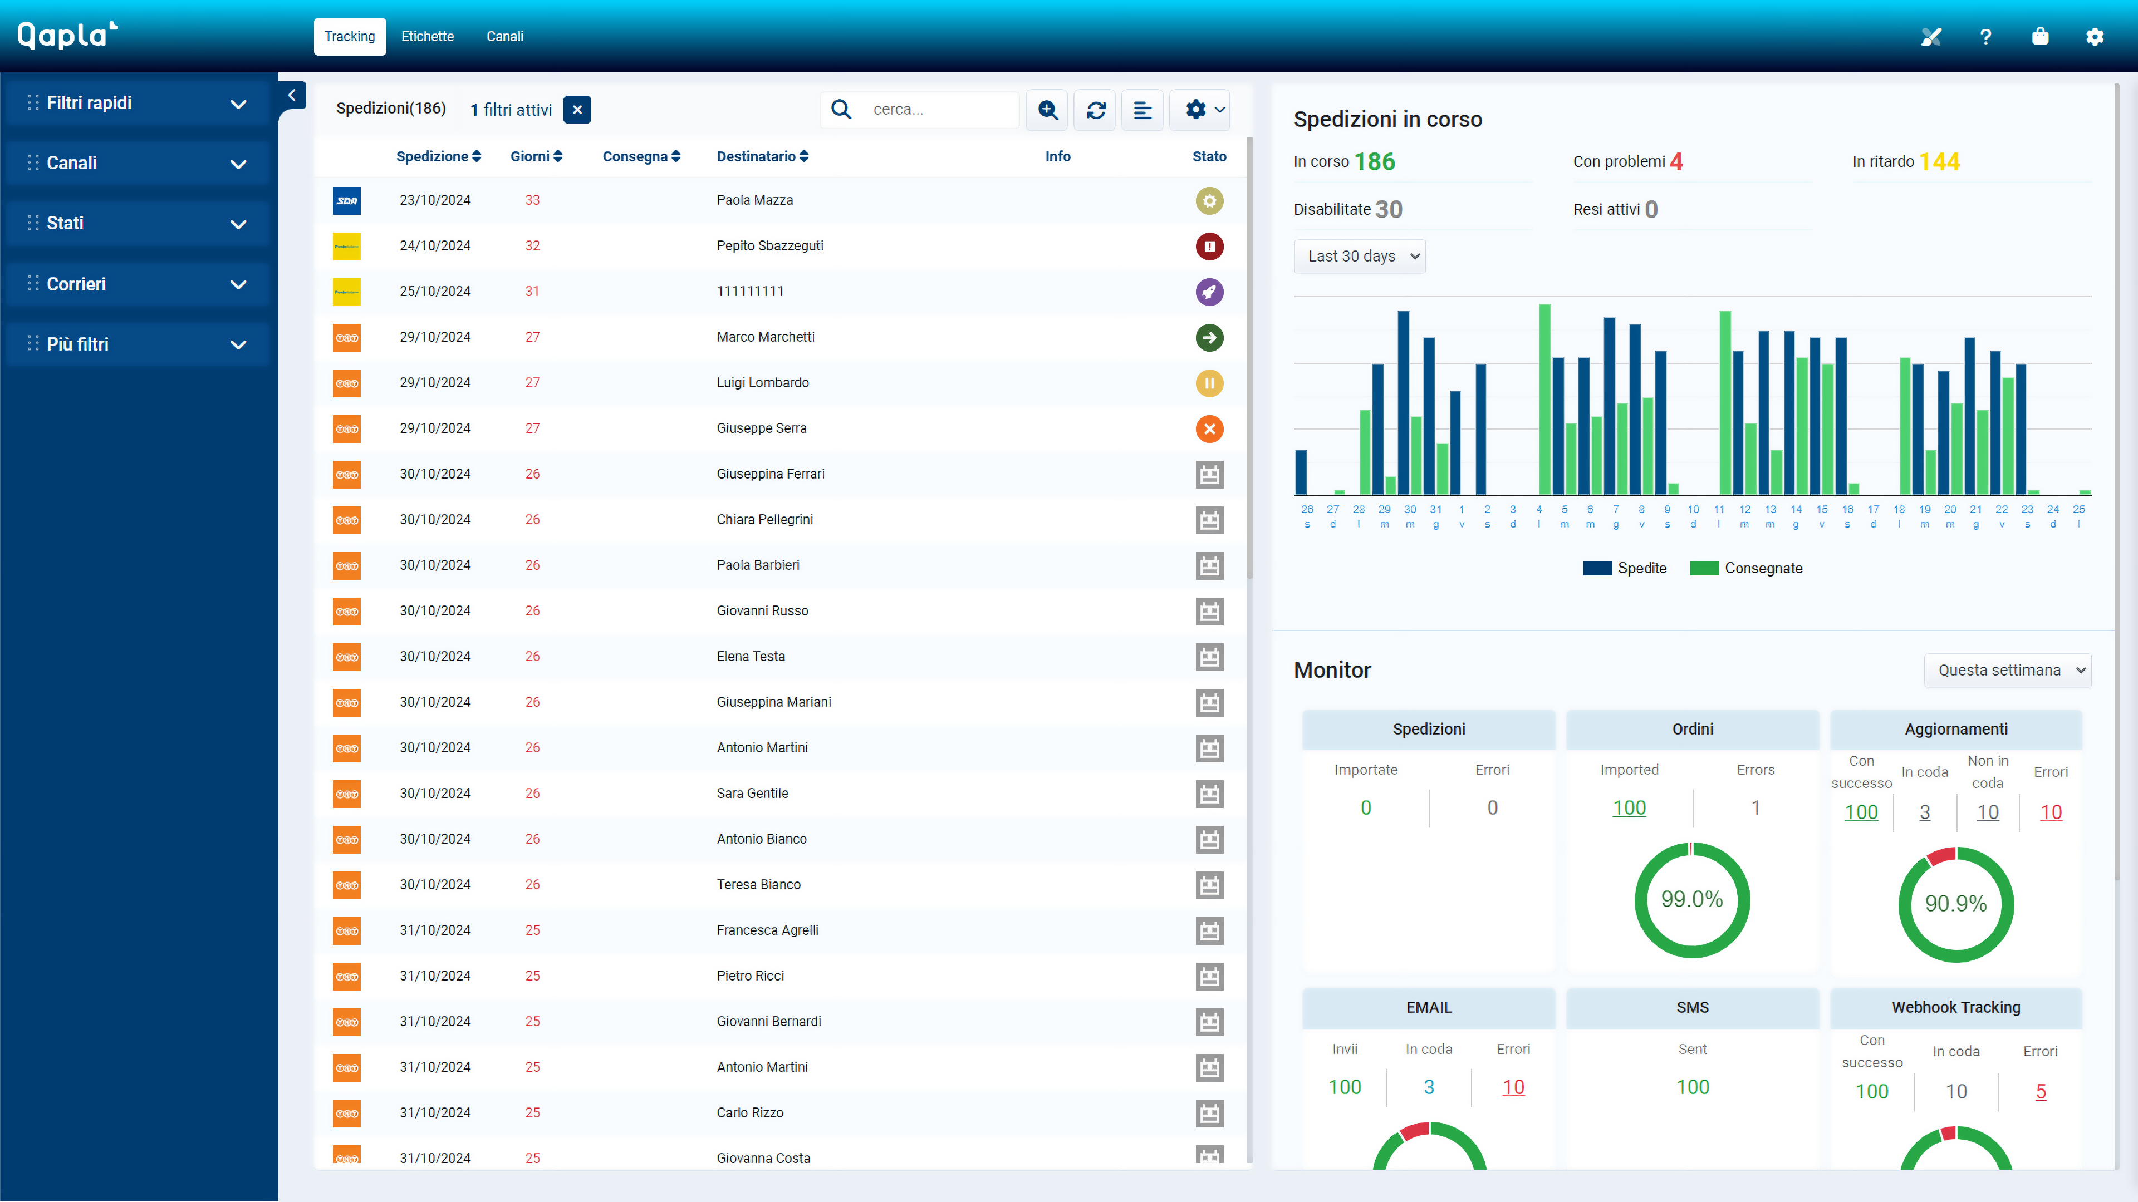Click the red cancel status on Giuseppe Serra row

[1209, 429]
